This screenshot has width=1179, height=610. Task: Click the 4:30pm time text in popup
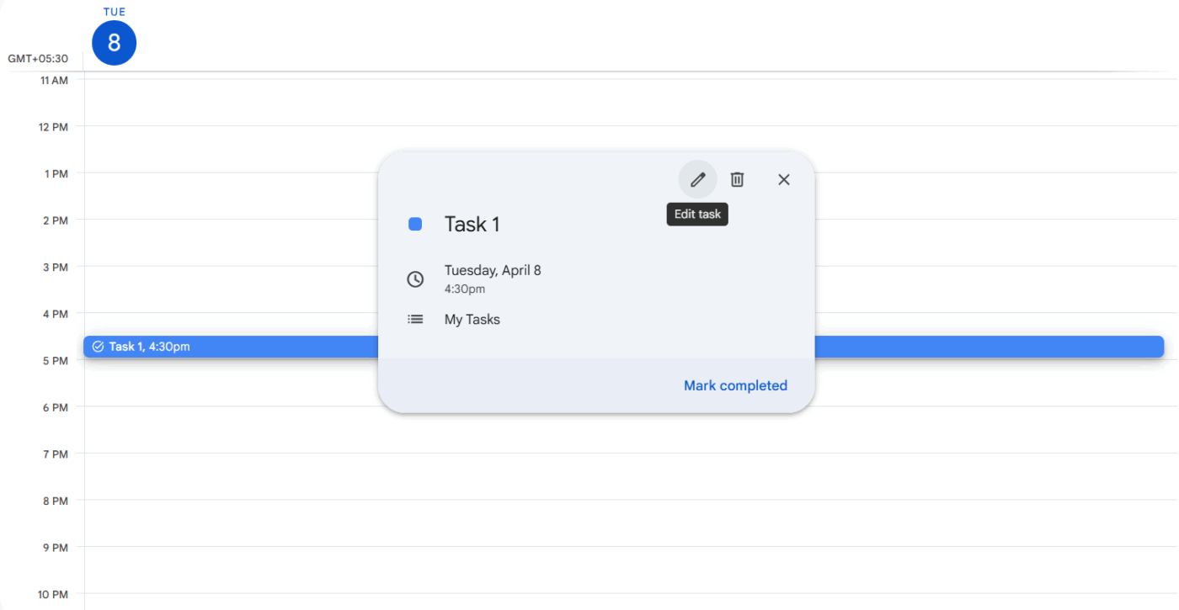pos(465,289)
